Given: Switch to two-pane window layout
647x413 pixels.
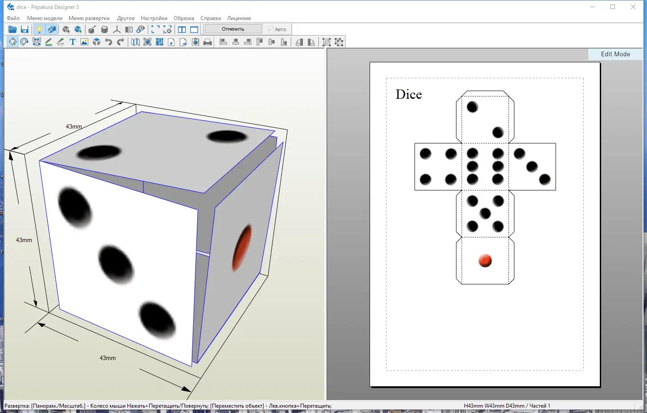Looking at the screenshot, I should (x=182, y=29).
